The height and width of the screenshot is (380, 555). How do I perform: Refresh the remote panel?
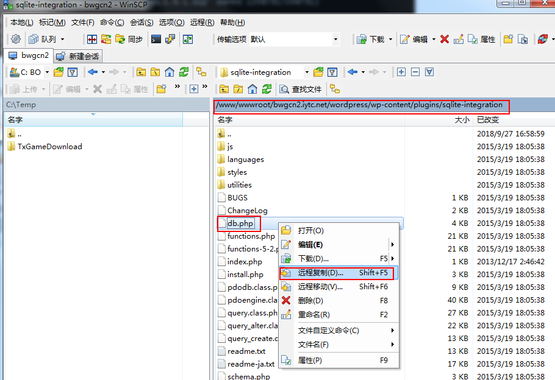[x=267, y=89]
